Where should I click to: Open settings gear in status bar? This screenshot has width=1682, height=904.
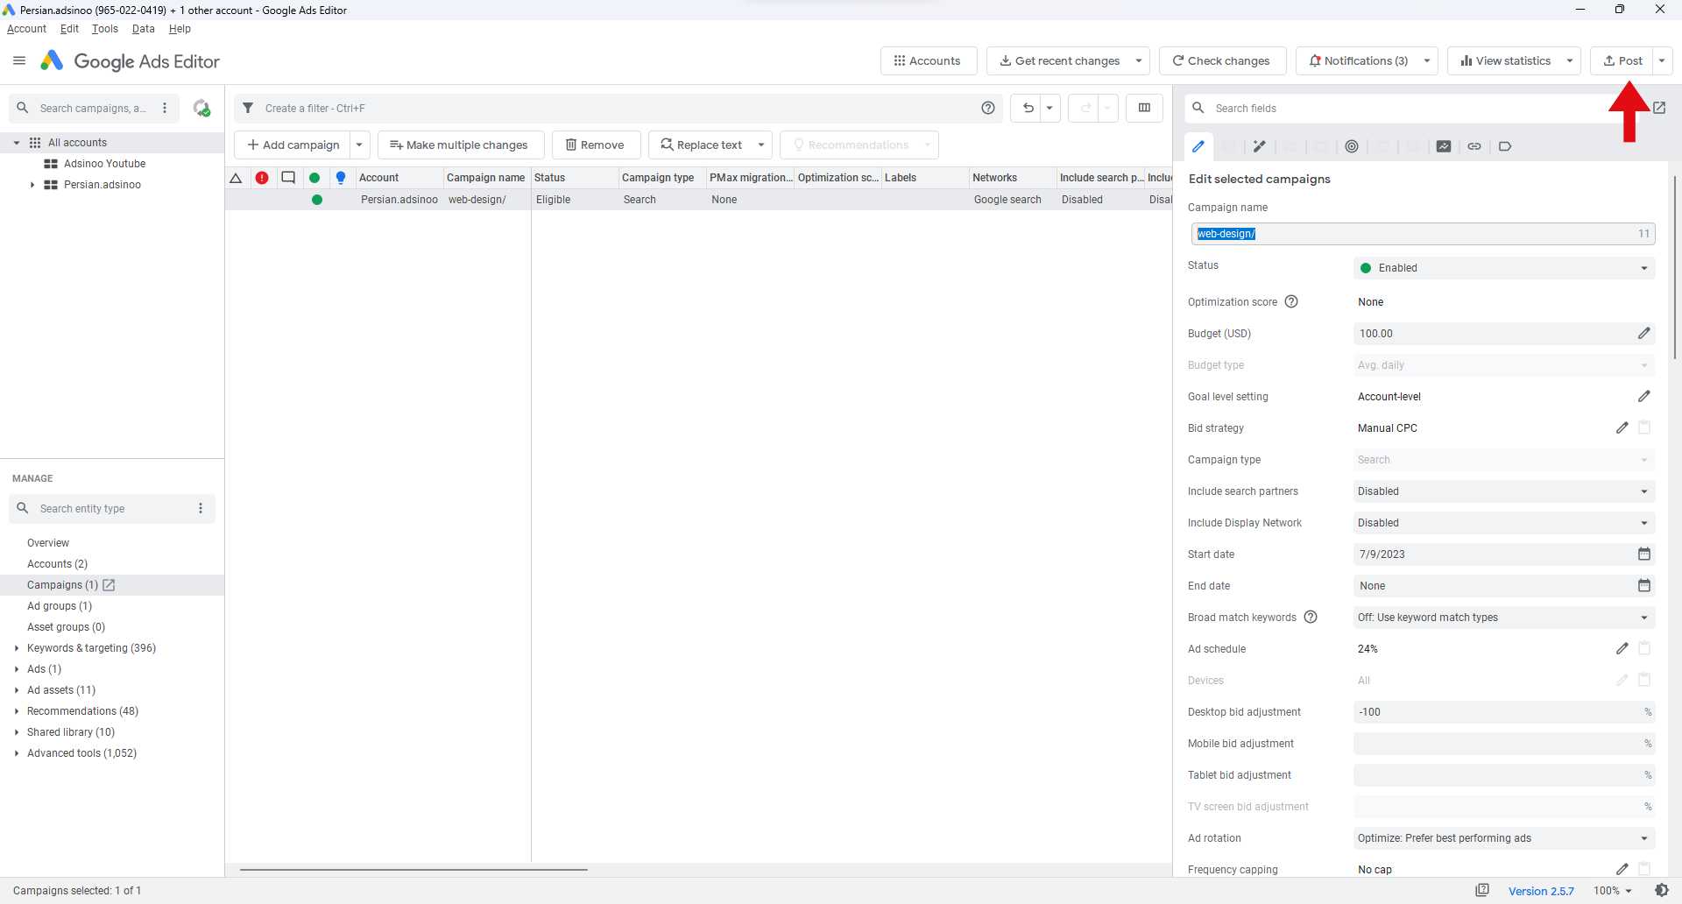tap(1662, 890)
